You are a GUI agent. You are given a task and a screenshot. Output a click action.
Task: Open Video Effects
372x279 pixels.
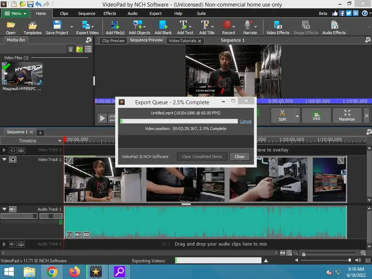click(x=278, y=27)
